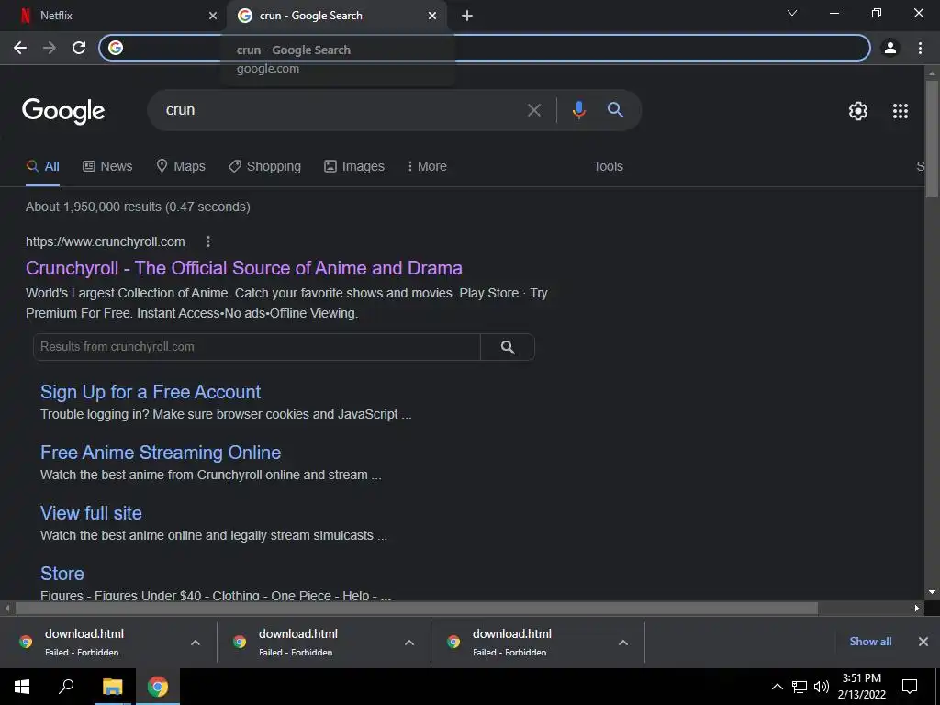
Task: Go back to the previous page
Action: click(x=20, y=48)
